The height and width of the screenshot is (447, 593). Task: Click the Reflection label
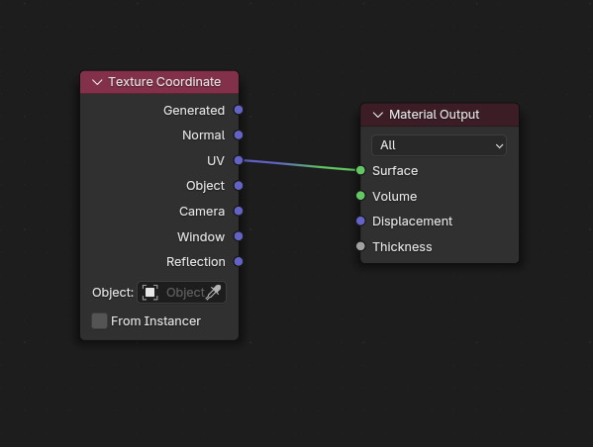pos(196,262)
